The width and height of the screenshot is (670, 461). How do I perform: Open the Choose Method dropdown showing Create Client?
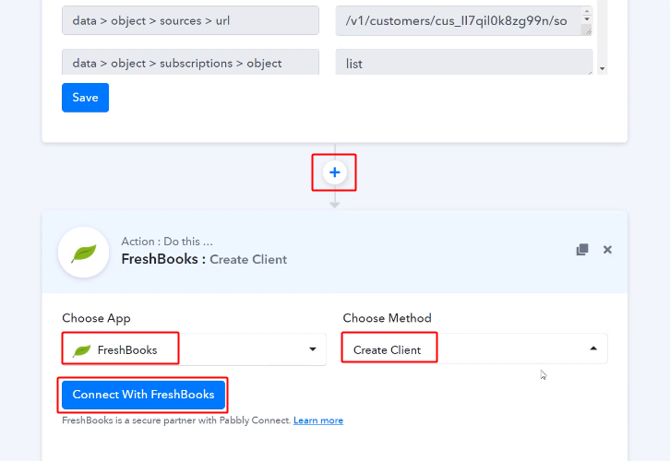[474, 349]
